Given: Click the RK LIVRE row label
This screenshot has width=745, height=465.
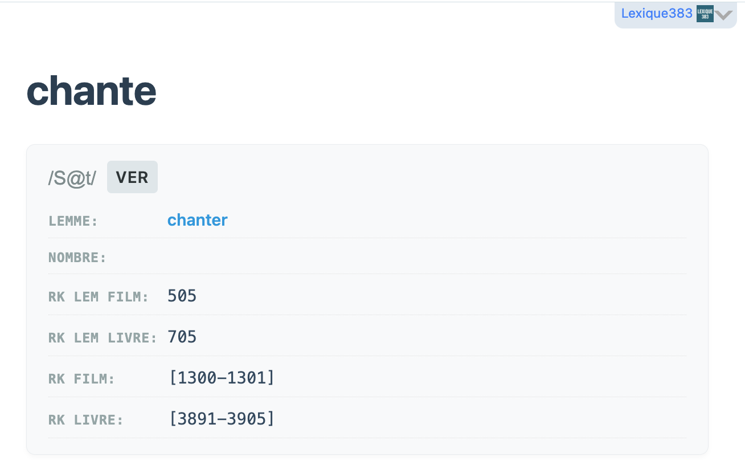Looking at the screenshot, I should click(86, 420).
